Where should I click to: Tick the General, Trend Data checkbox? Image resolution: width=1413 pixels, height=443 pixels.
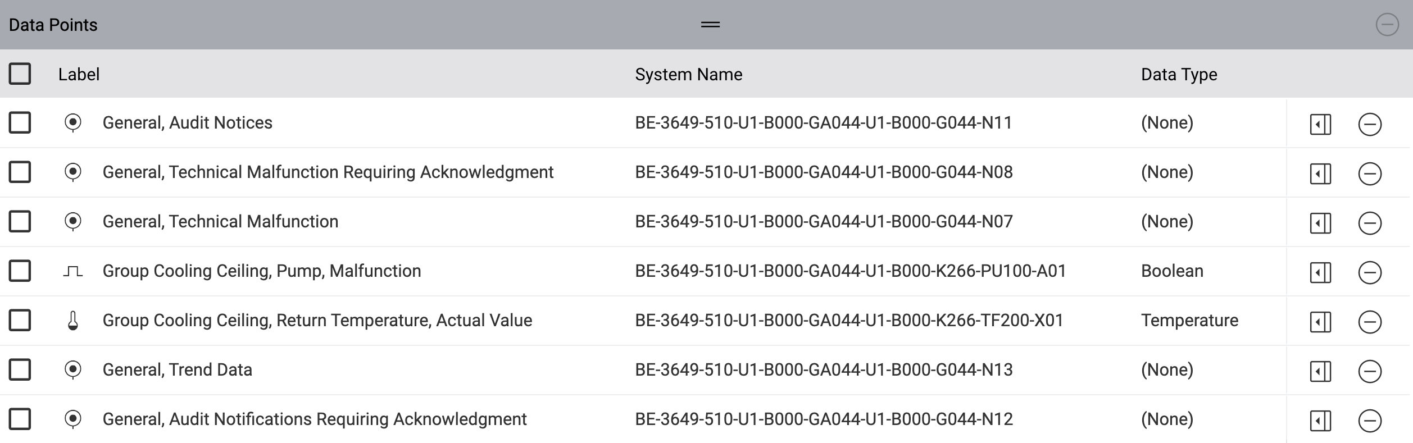(20, 369)
